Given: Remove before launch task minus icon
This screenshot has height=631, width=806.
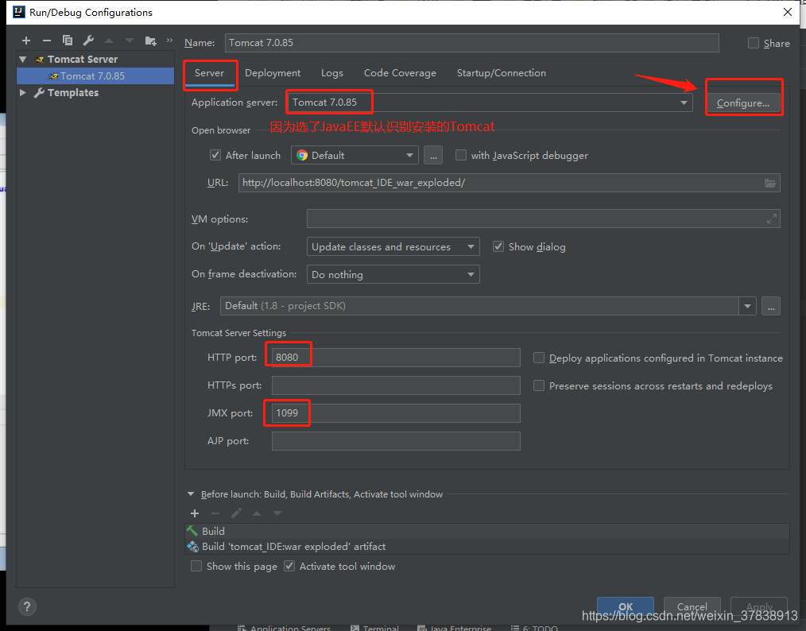Looking at the screenshot, I should [215, 513].
